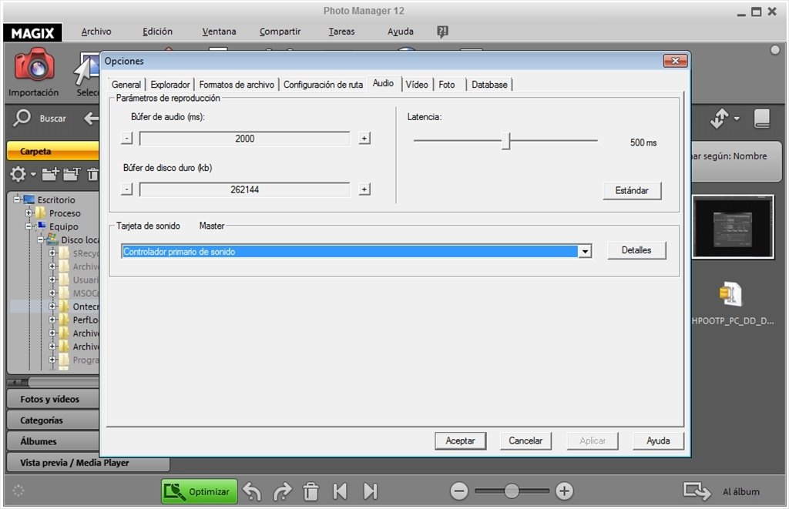
Task: Switch to the Database tab
Action: [489, 85]
